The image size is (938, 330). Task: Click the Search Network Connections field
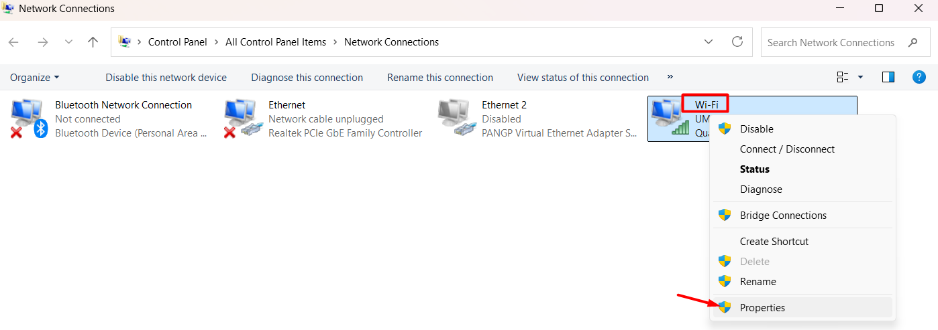pos(831,42)
